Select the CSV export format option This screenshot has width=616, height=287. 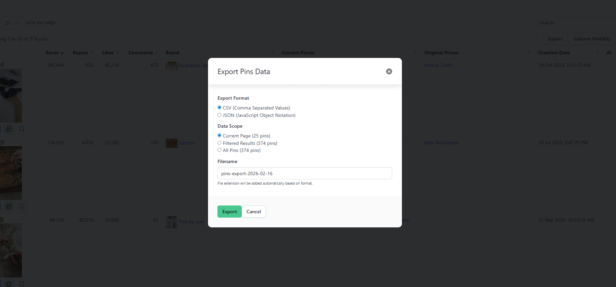coord(219,108)
